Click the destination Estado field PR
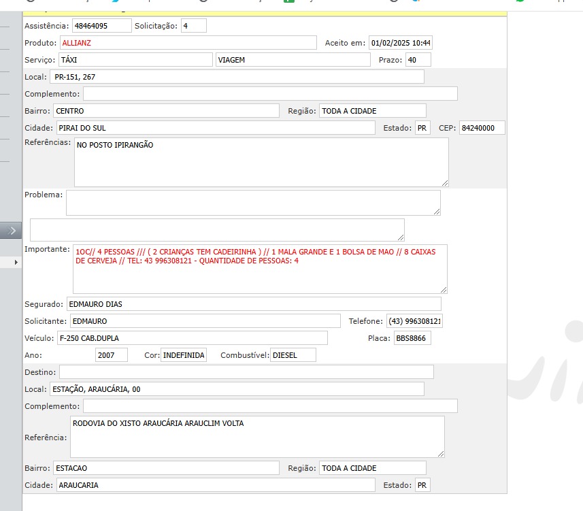 [x=422, y=485]
